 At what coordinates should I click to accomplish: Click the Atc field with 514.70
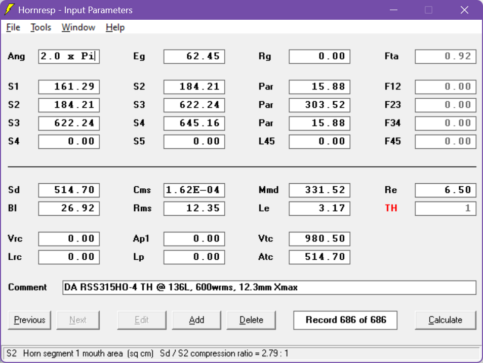tap(320, 257)
